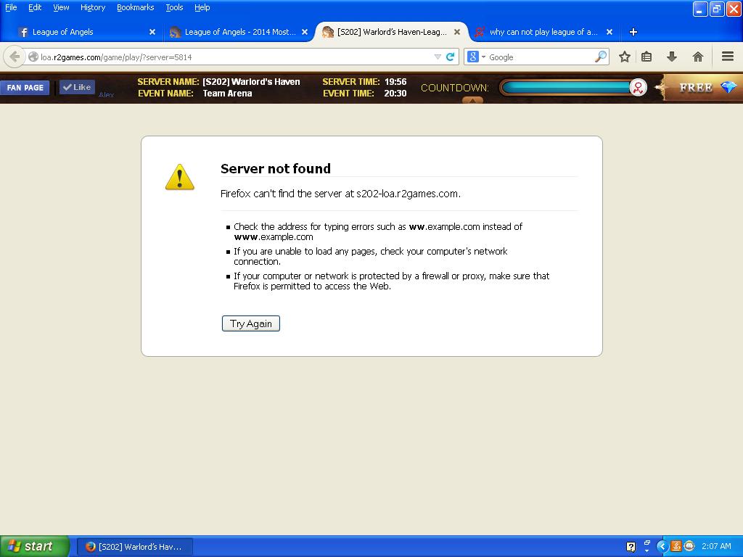This screenshot has width=743, height=557.
Task: Click the search magnifier icon
Action: (x=601, y=57)
